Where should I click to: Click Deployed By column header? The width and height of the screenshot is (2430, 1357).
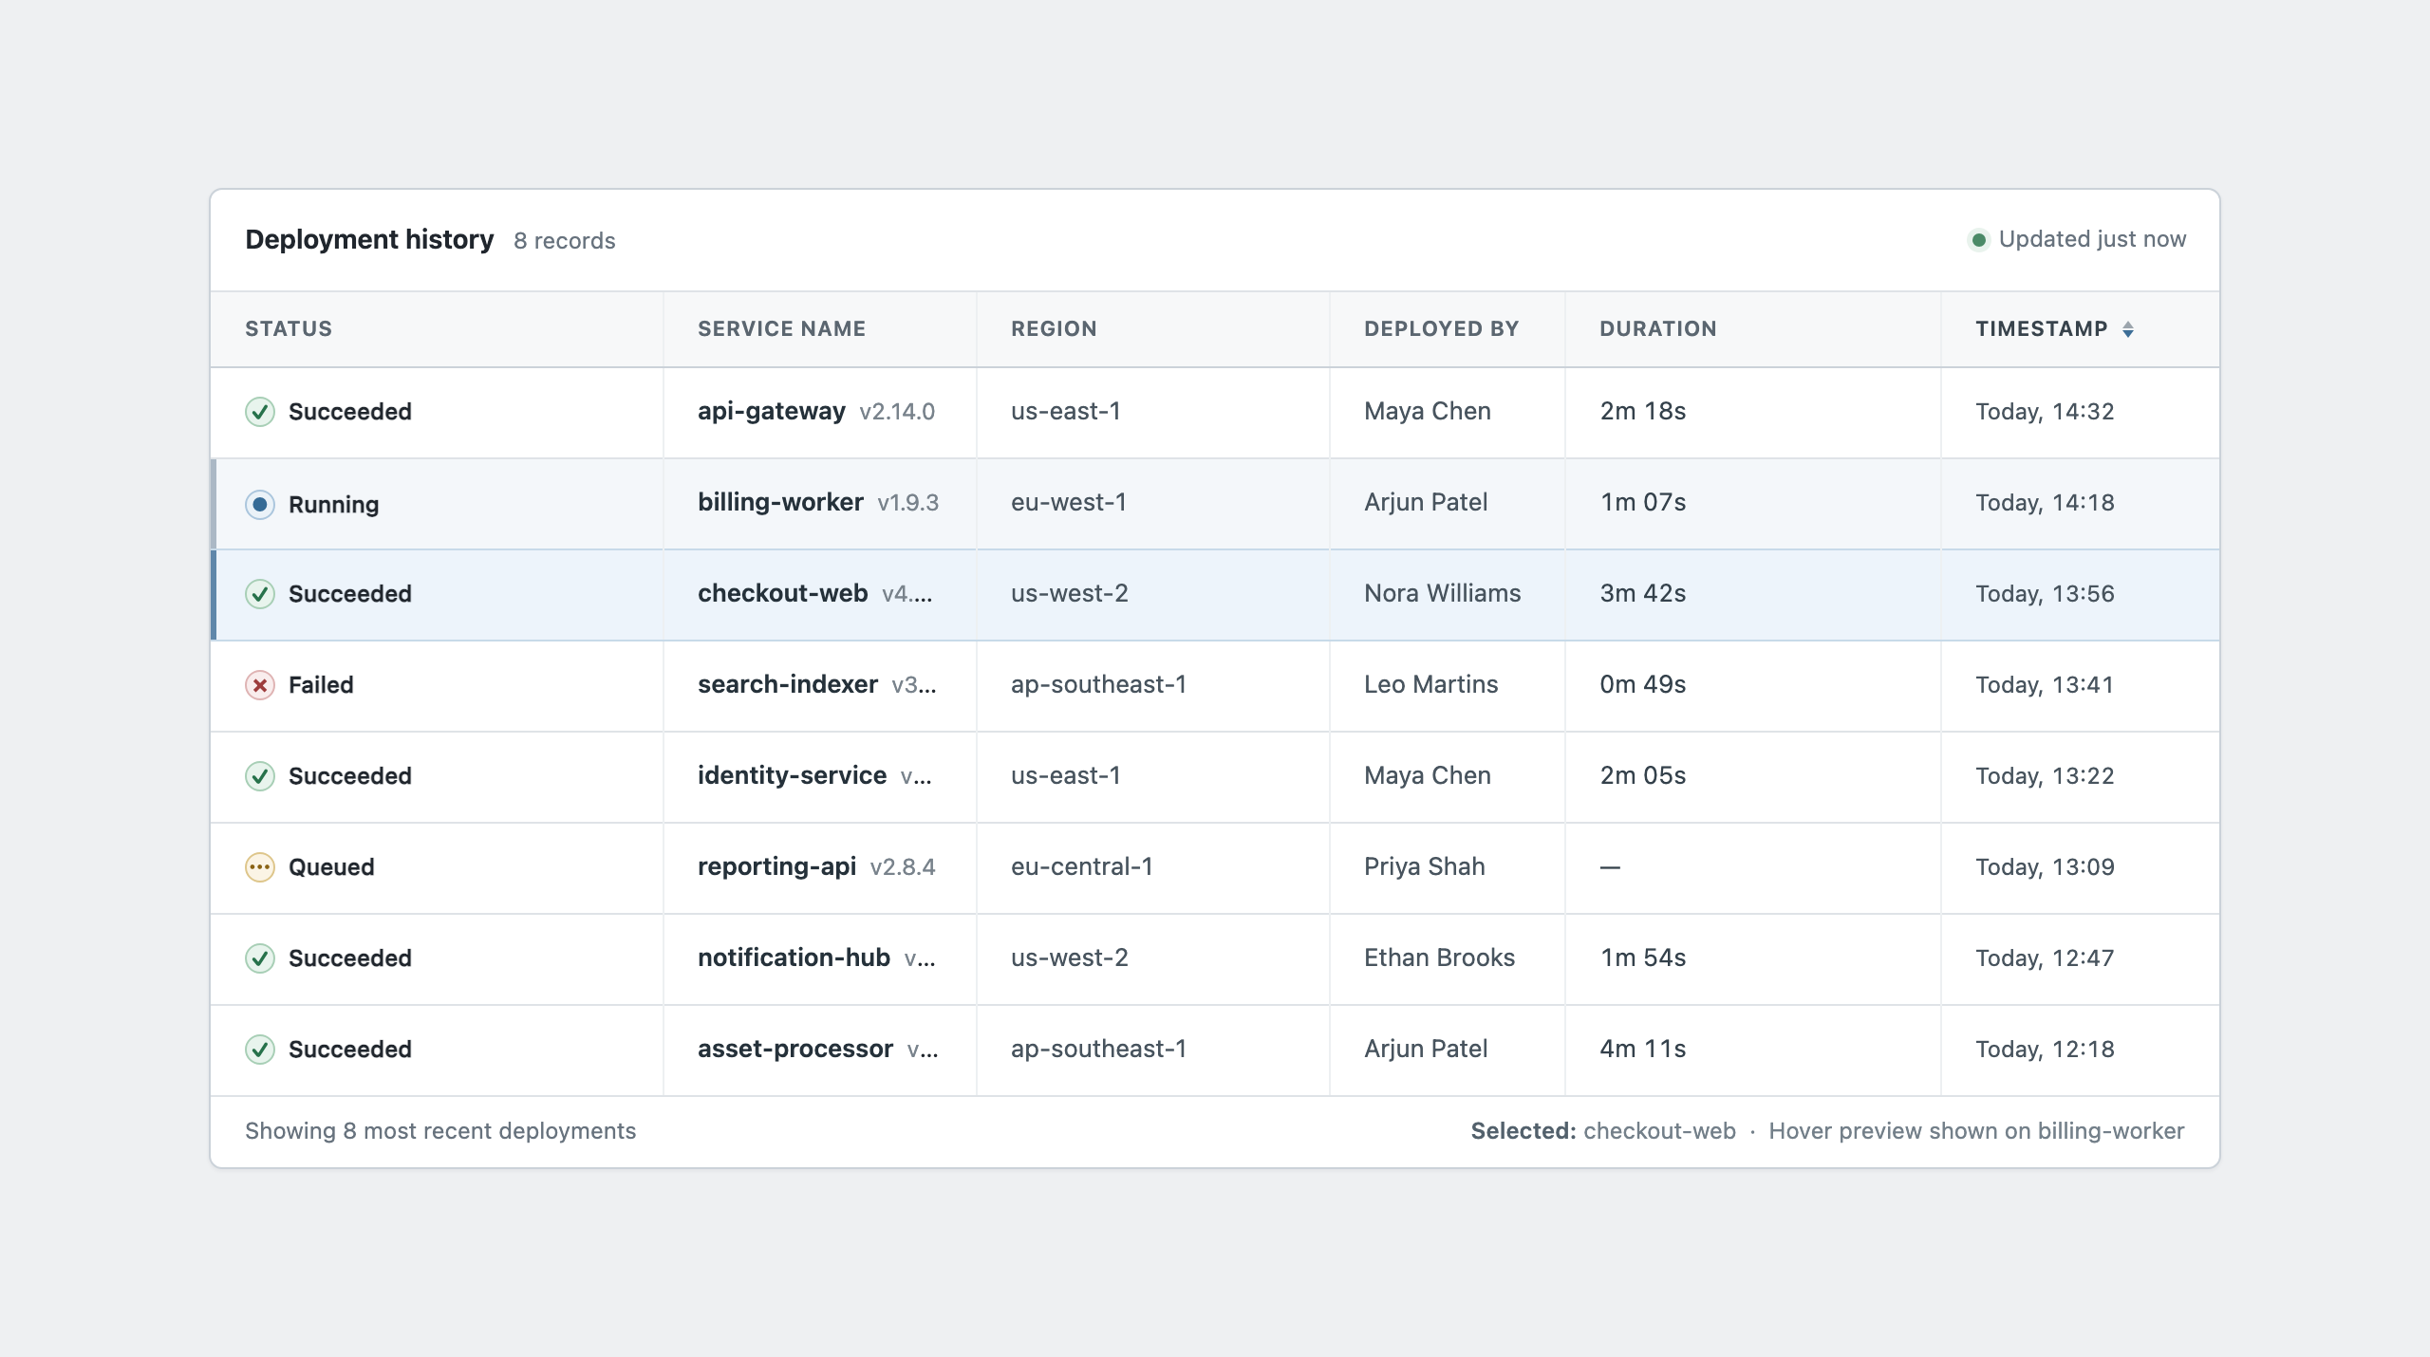(x=1441, y=329)
